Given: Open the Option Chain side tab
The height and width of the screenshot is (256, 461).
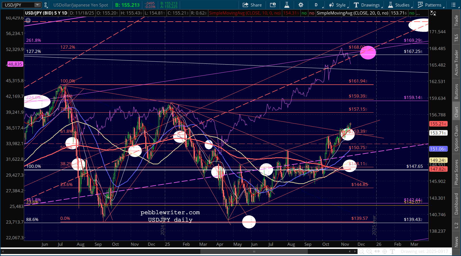Looking at the screenshot, I should [456, 138].
